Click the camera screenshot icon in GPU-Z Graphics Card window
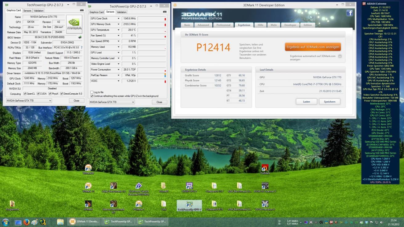 (x=82, y=10)
